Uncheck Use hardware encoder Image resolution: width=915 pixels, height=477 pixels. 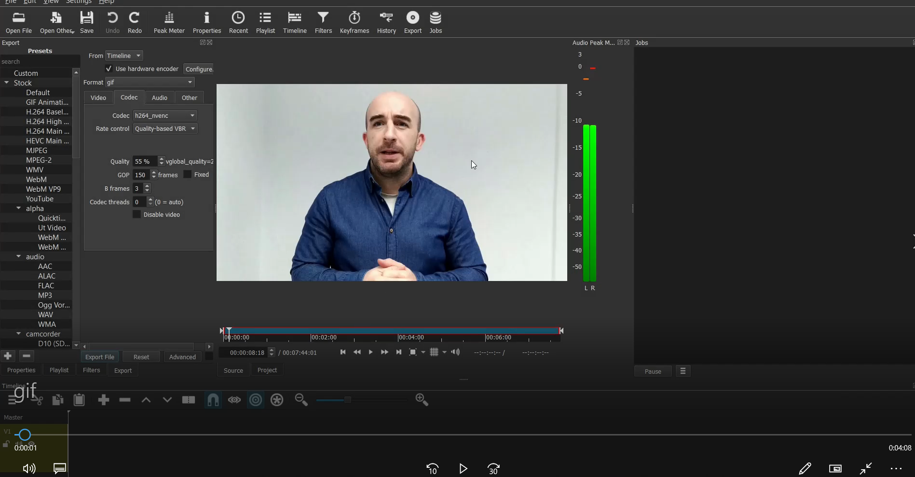tap(109, 69)
